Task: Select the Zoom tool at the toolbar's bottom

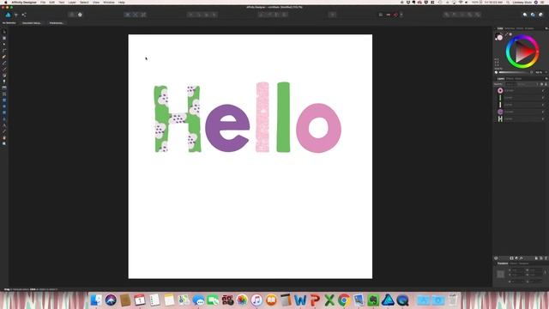Action: click(x=4, y=143)
